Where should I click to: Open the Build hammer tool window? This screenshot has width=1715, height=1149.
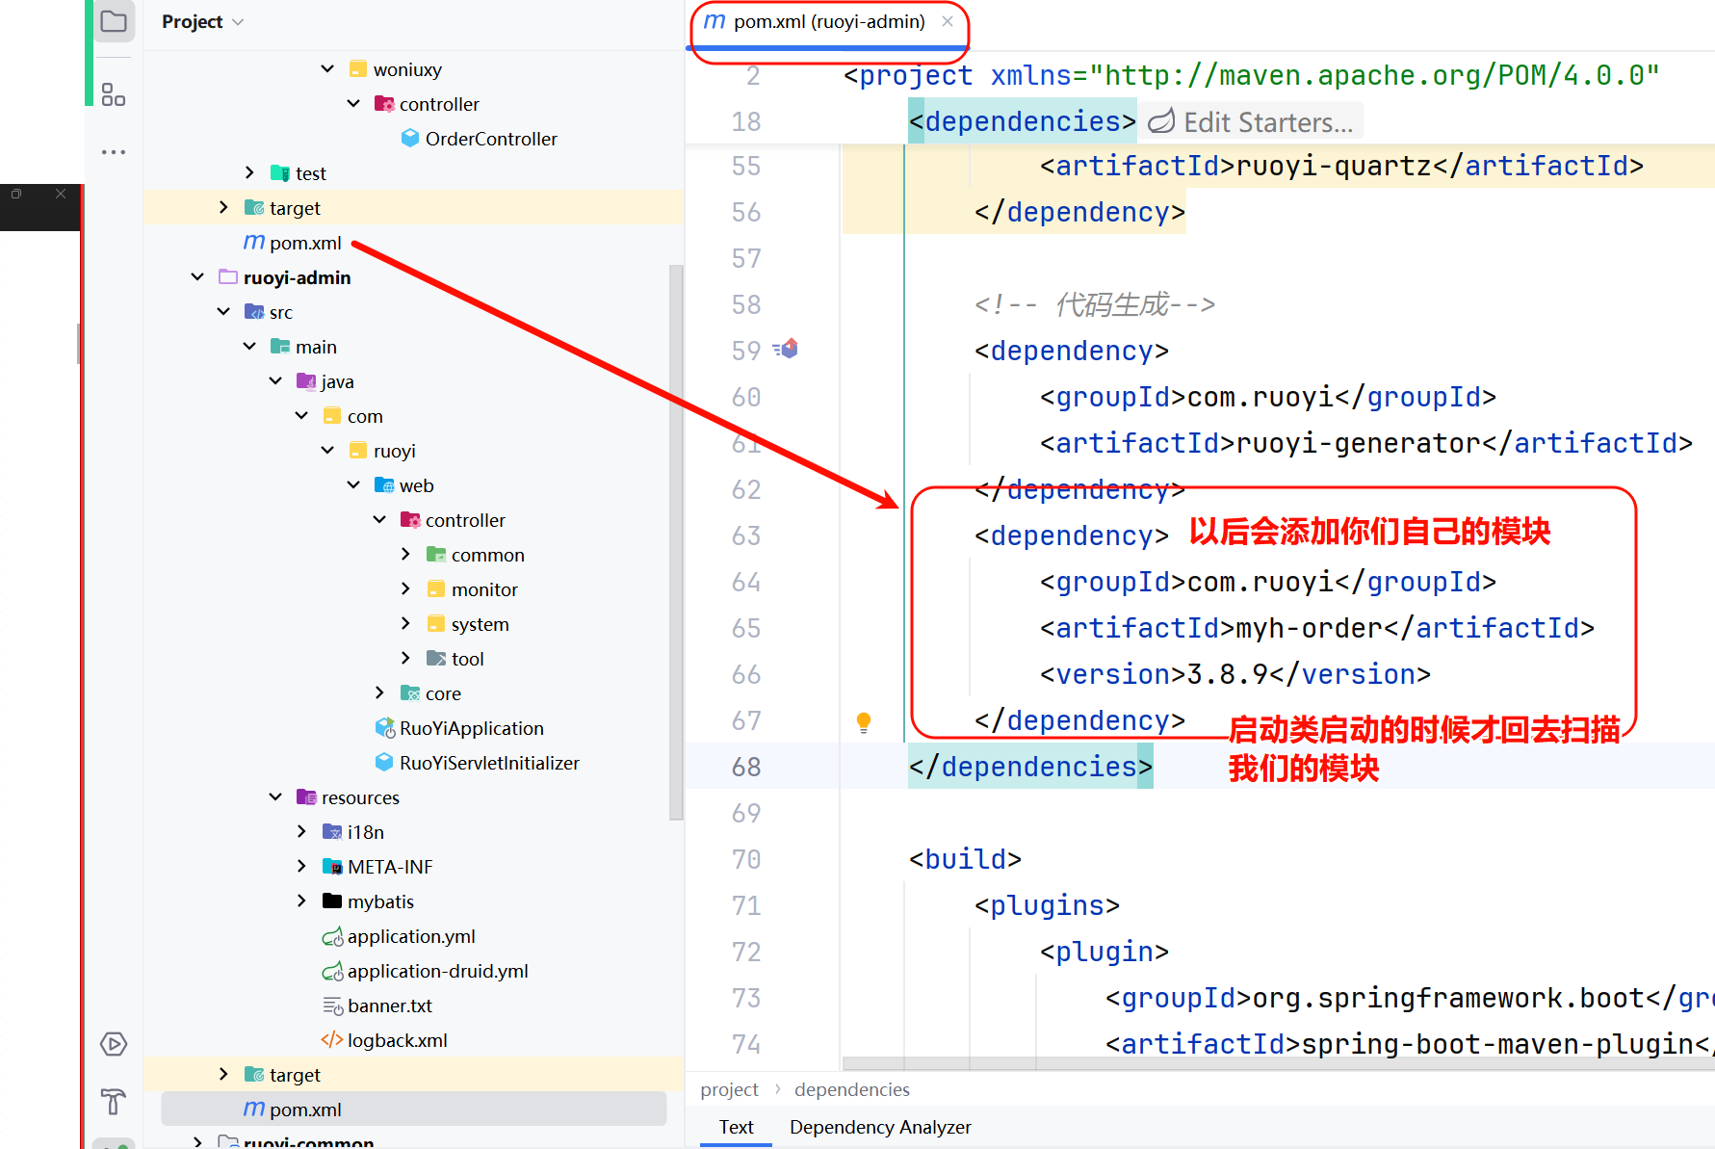click(x=114, y=1100)
